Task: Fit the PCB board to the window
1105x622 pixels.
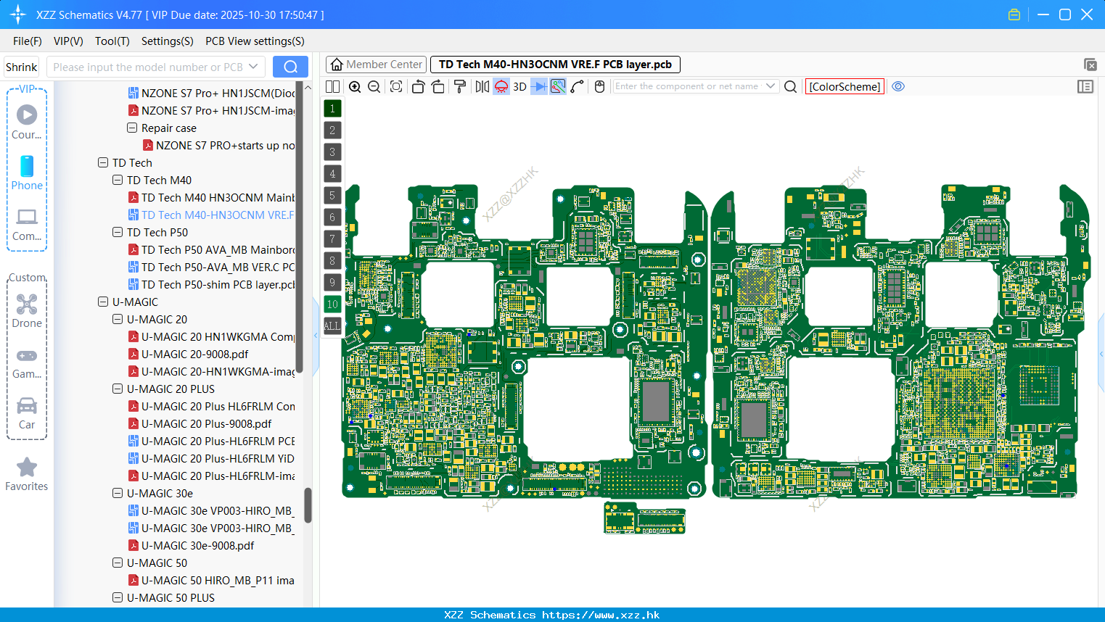Action: click(396, 86)
